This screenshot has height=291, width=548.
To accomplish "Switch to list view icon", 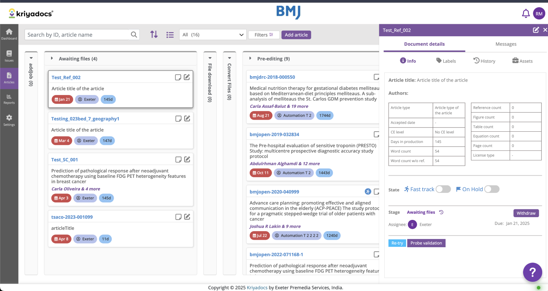I will click(170, 35).
